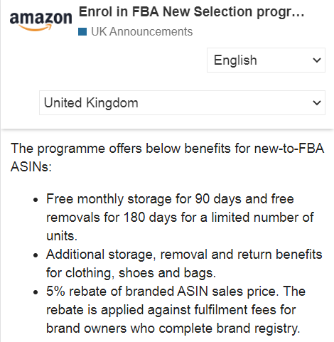
Task: Click the chevron arrow beside United Kingdom
Action: point(317,103)
